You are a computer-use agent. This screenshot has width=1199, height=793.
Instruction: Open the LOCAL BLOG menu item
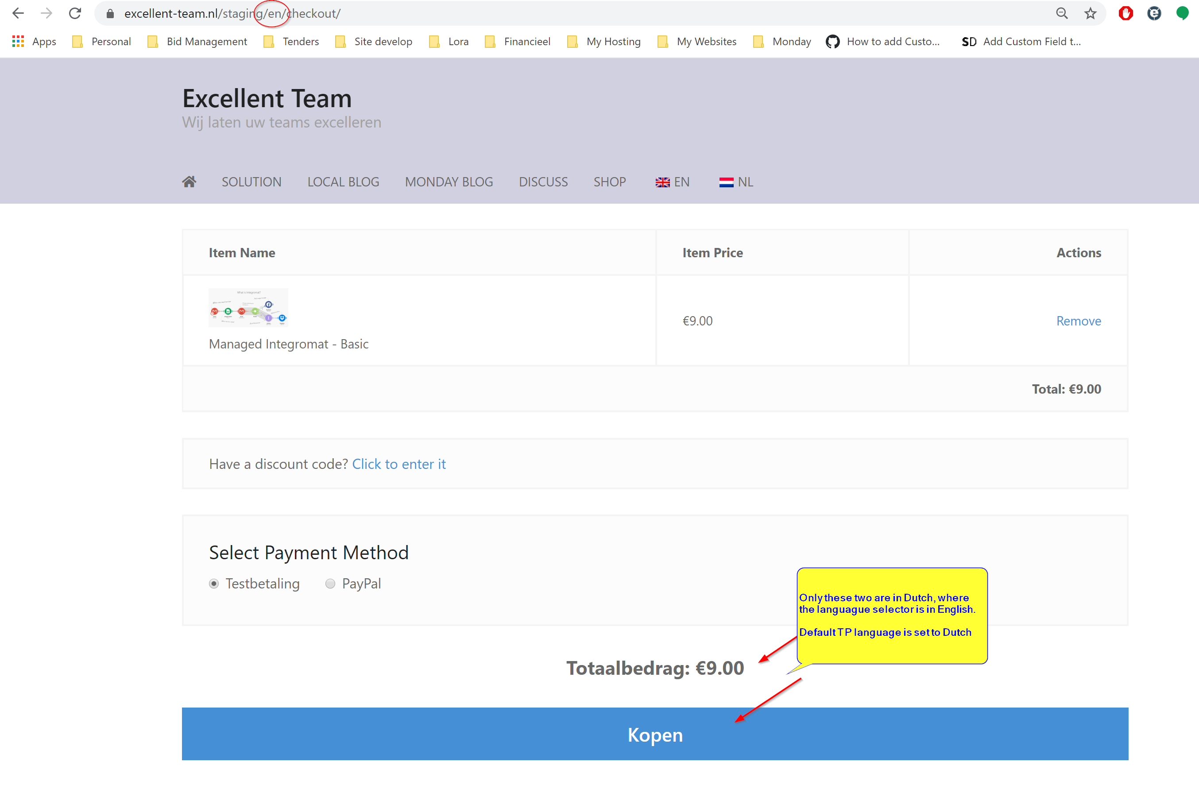344,182
